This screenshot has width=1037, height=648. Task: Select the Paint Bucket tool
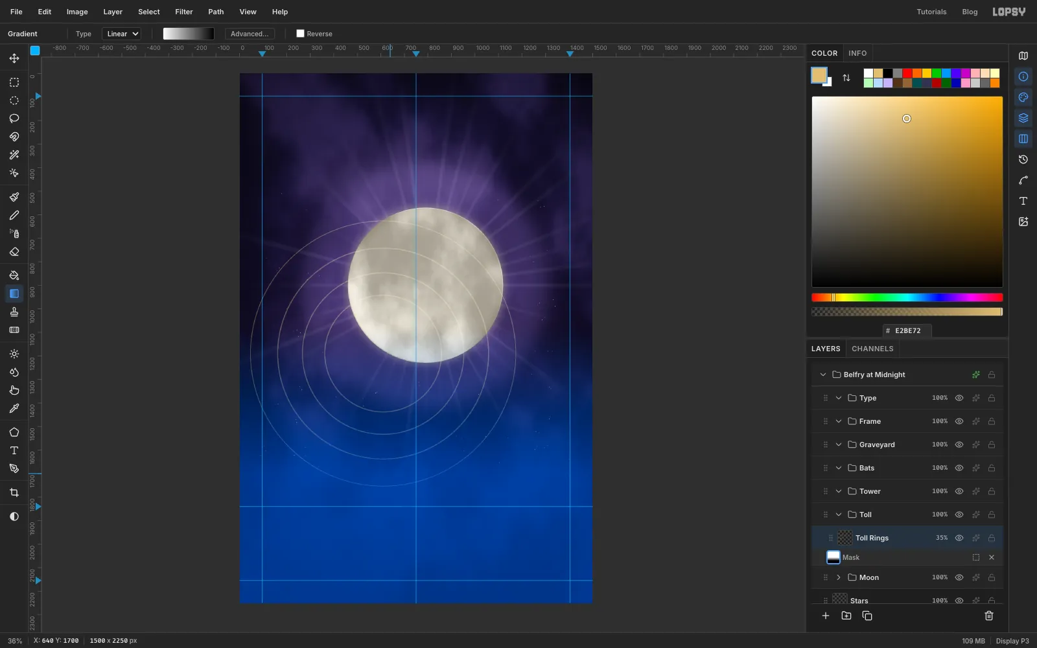pos(14,275)
